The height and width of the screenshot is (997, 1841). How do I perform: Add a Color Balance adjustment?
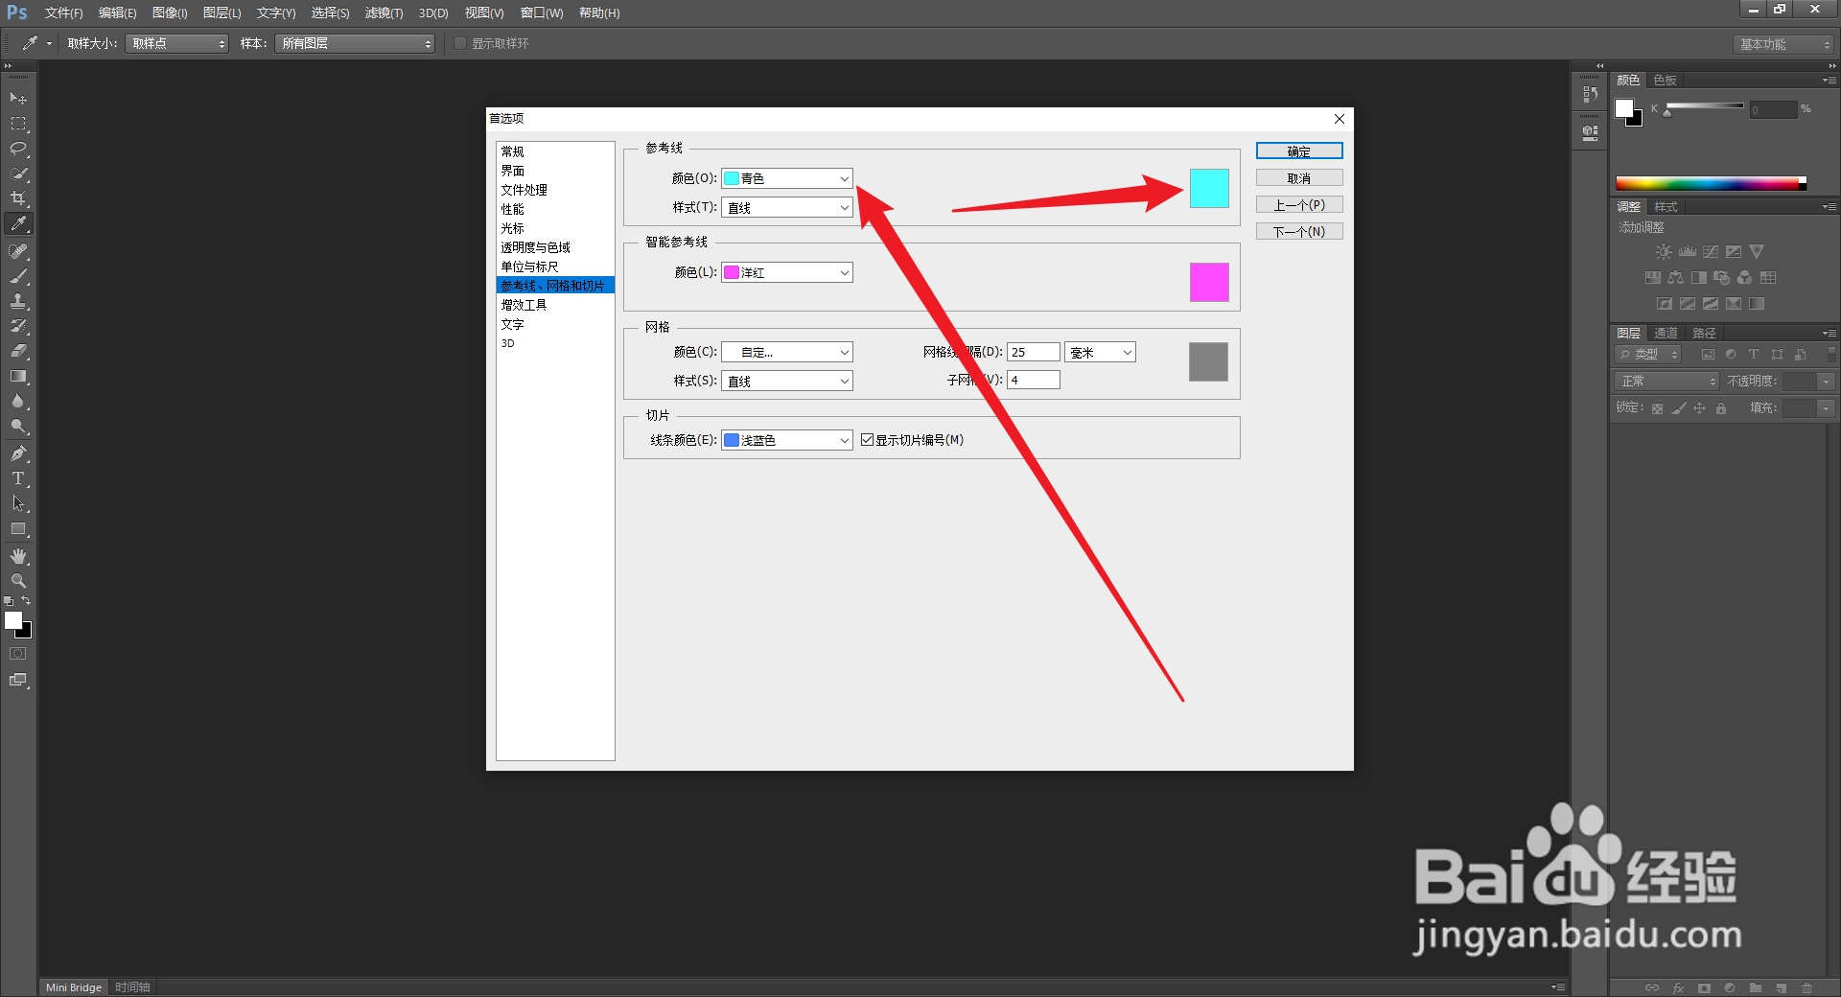pos(1675,278)
